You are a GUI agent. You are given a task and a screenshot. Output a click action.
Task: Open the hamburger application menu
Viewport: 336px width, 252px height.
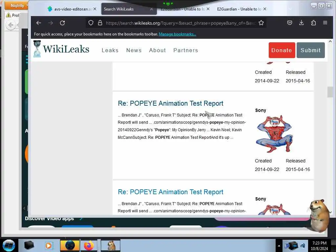(x=325, y=23)
